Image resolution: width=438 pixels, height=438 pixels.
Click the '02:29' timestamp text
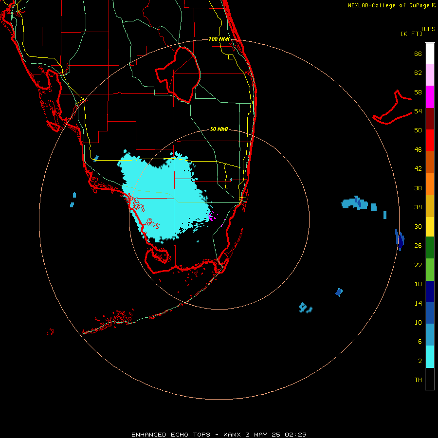click(295, 435)
